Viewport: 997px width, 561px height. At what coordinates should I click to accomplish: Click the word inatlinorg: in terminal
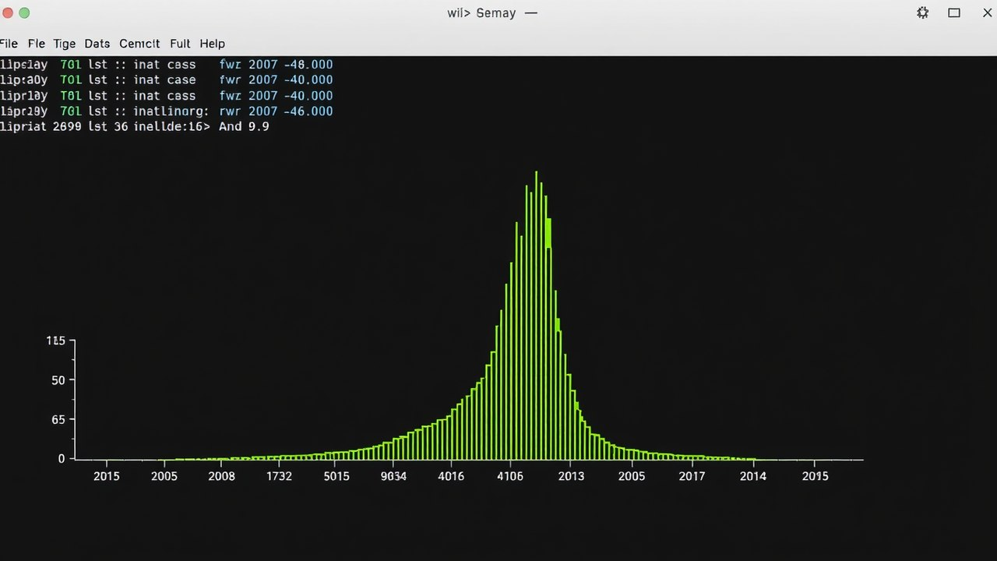171,111
